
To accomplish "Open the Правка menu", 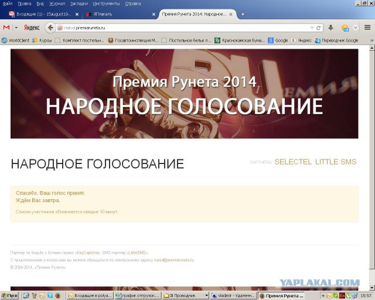I will (x=25, y=4).
